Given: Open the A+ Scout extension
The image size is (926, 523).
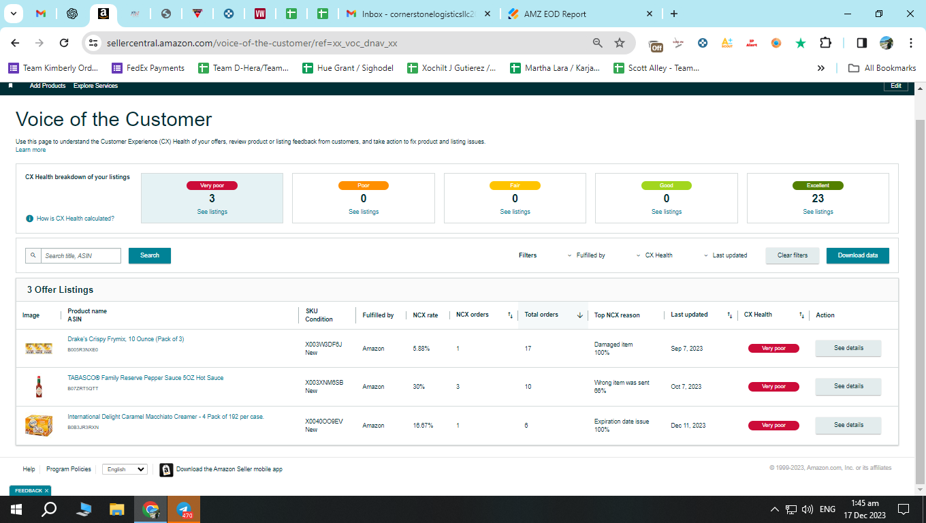Looking at the screenshot, I should [727, 43].
